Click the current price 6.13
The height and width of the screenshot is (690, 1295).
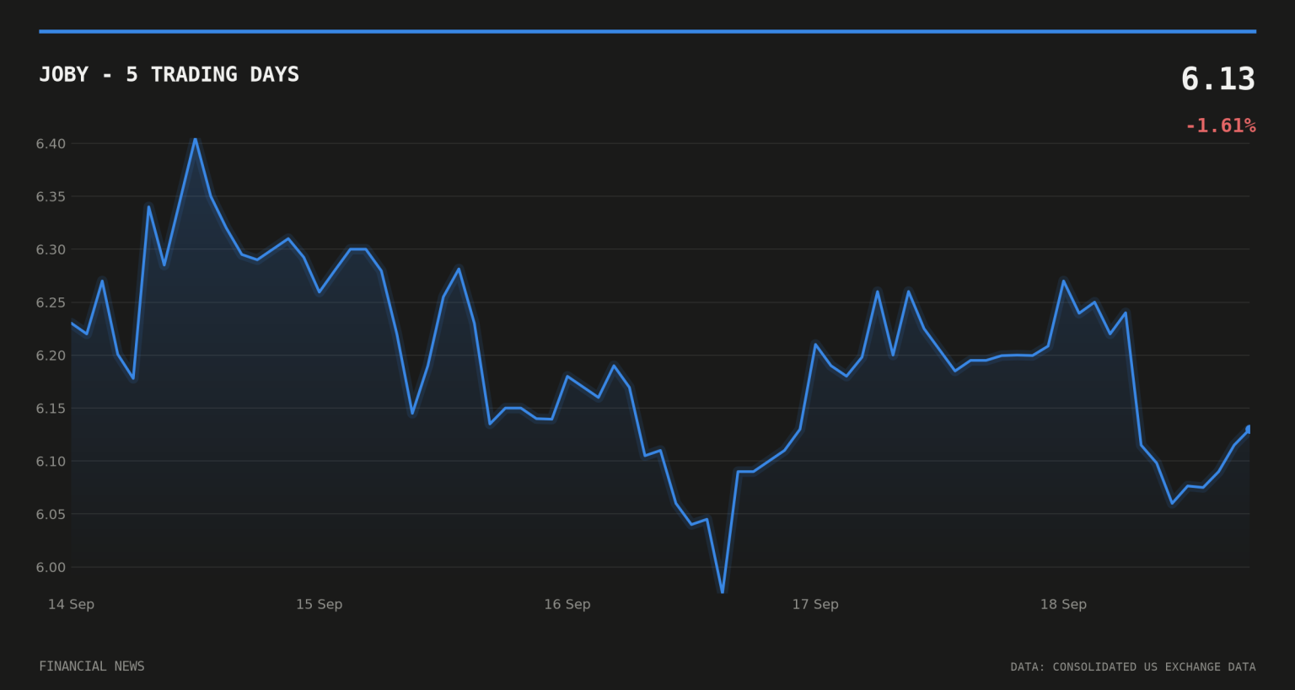[x=1217, y=79]
